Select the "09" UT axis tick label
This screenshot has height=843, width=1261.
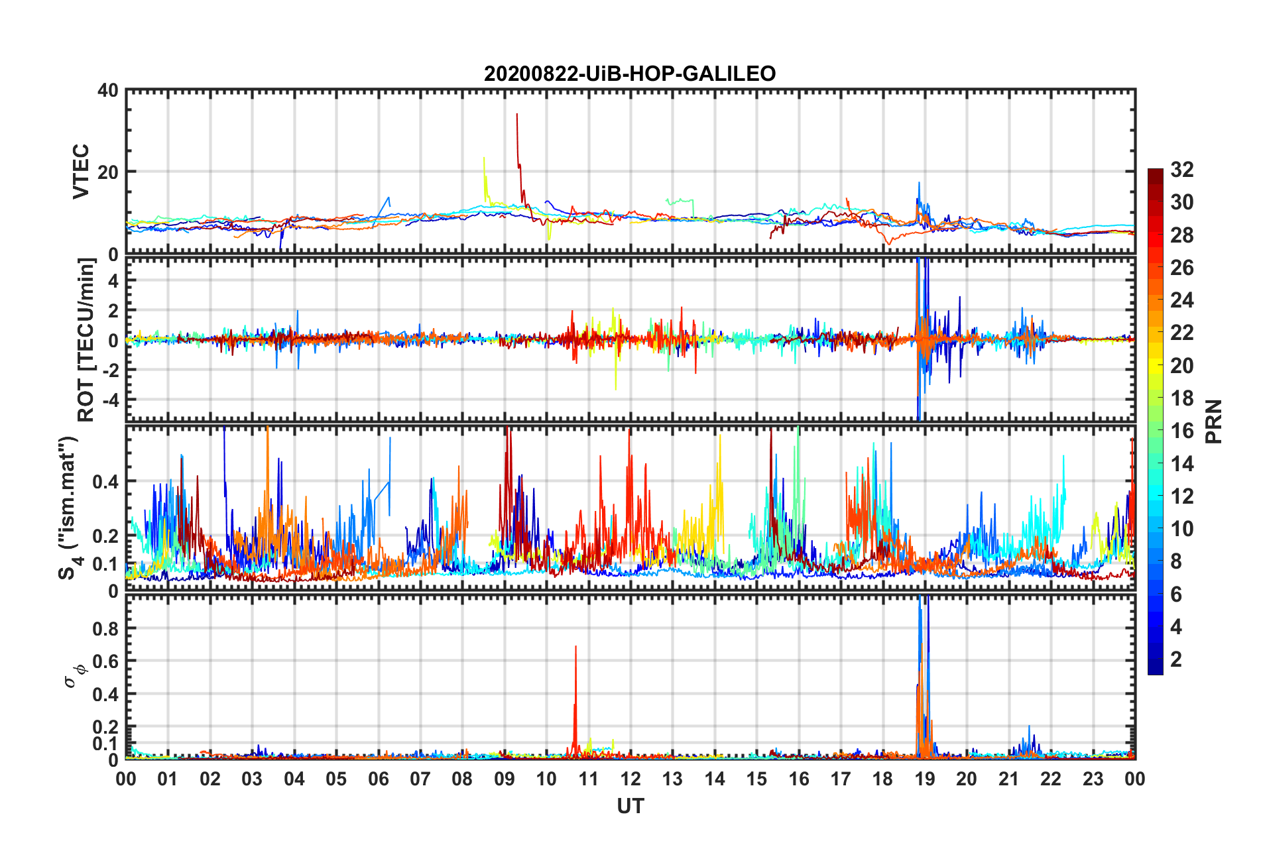[x=505, y=779]
